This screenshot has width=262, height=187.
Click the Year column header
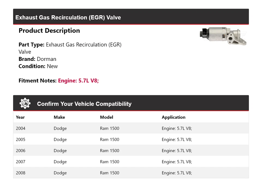[20, 117]
